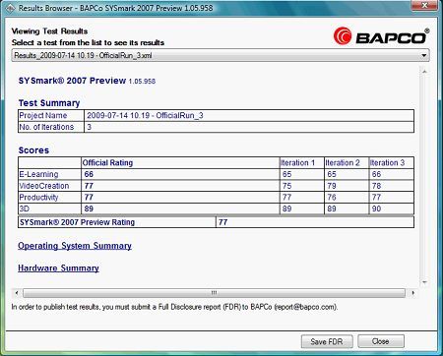Click the Full Disclosure report notice text
Image resolution: width=443 pixels, height=356 pixels.
tap(174, 307)
